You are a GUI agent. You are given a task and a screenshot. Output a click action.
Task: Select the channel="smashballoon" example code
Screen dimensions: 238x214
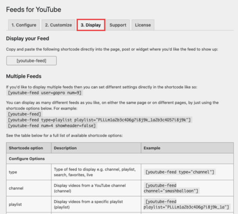tap(171, 188)
